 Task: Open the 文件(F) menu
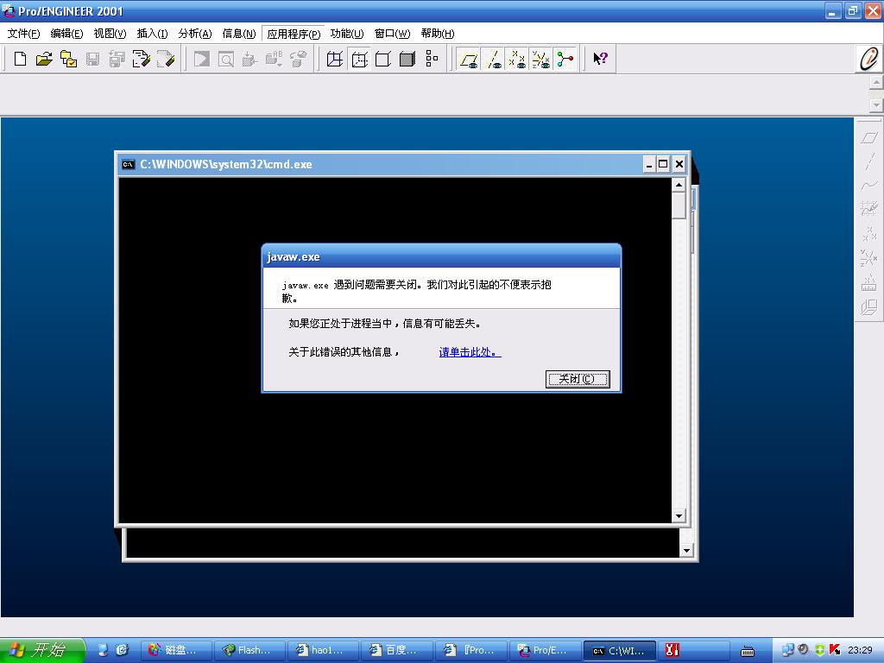(23, 34)
